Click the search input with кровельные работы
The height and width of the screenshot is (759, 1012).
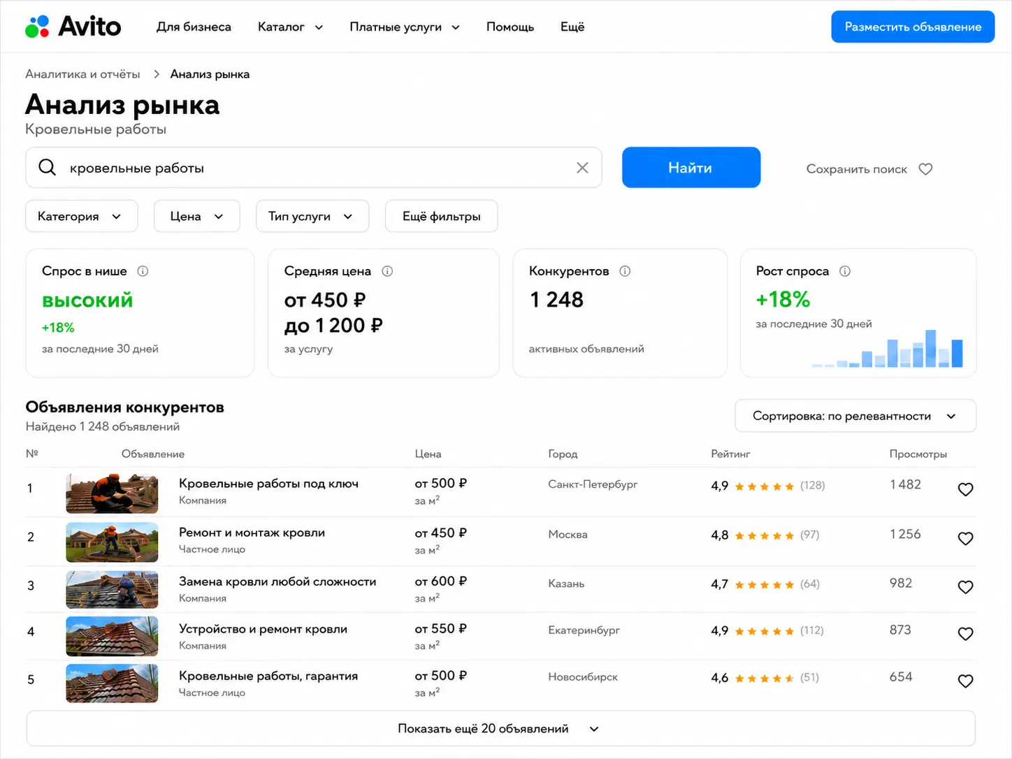[314, 168]
